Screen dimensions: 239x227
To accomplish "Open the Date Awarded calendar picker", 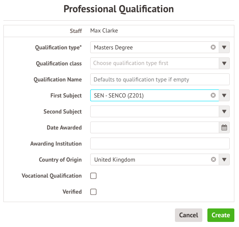I will pos(224,127).
